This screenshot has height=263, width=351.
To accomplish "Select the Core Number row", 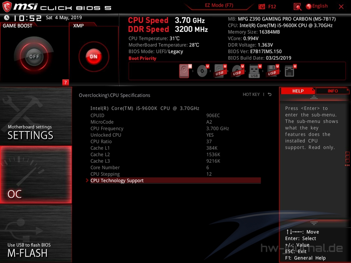I will [x=175, y=168].
